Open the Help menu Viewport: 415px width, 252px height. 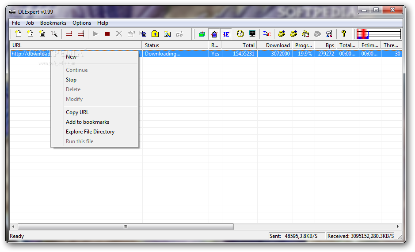[103, 23]
